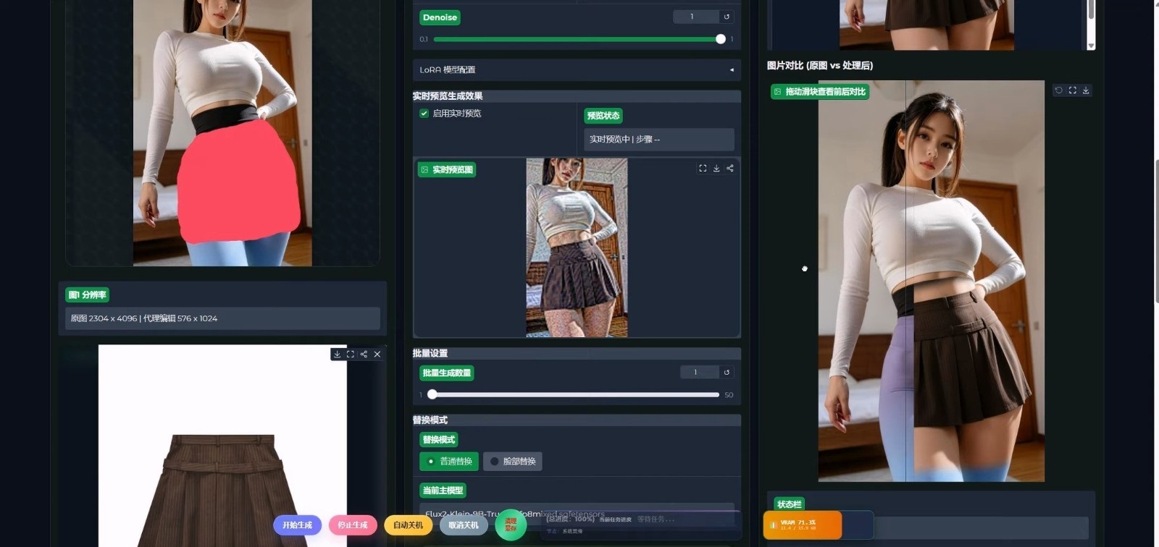Download the 实时预览图 preview image

pos(716,169)
